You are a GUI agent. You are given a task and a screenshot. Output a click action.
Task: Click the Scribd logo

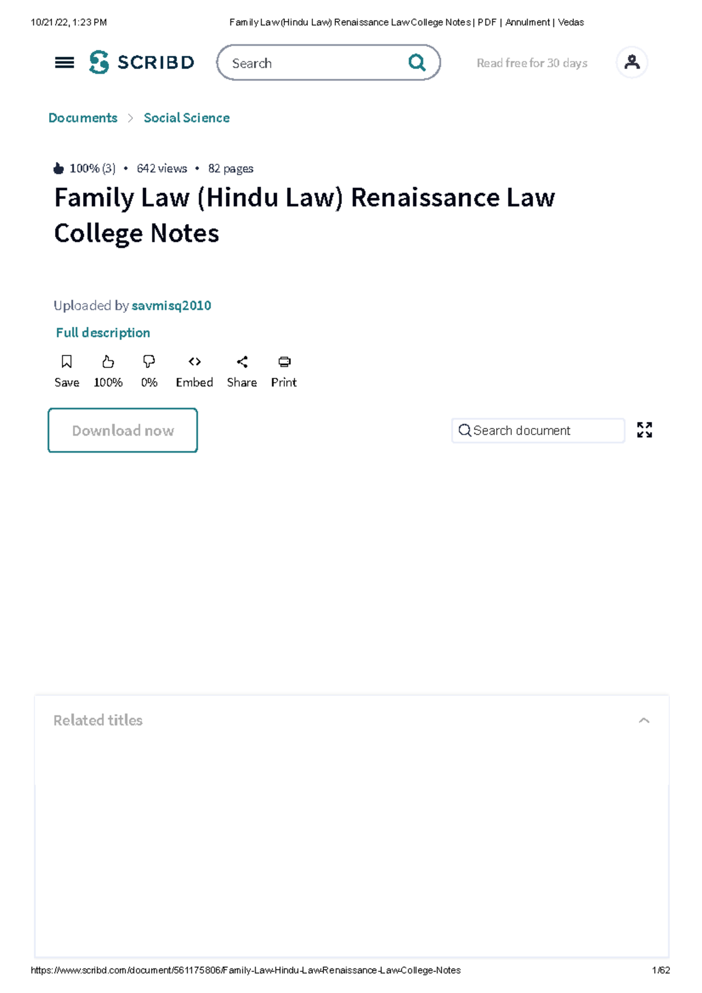(142, 62)
